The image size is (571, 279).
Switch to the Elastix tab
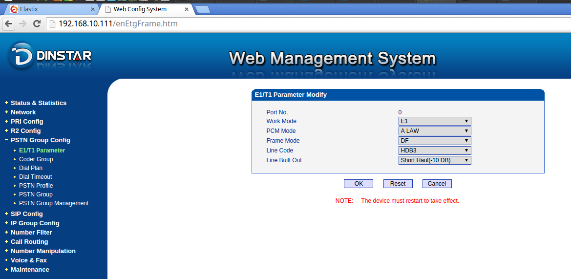click(x=49, y=9)
